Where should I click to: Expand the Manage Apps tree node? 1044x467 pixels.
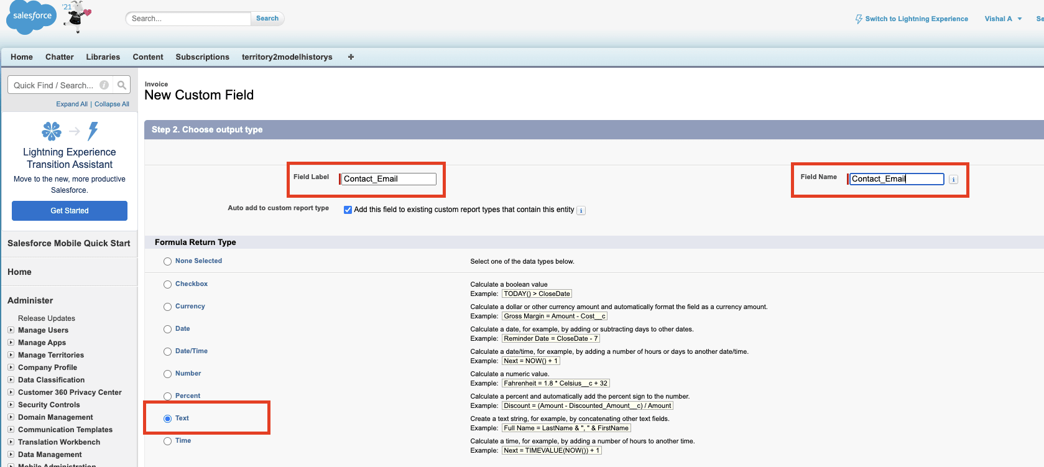(x=11, y=343)
